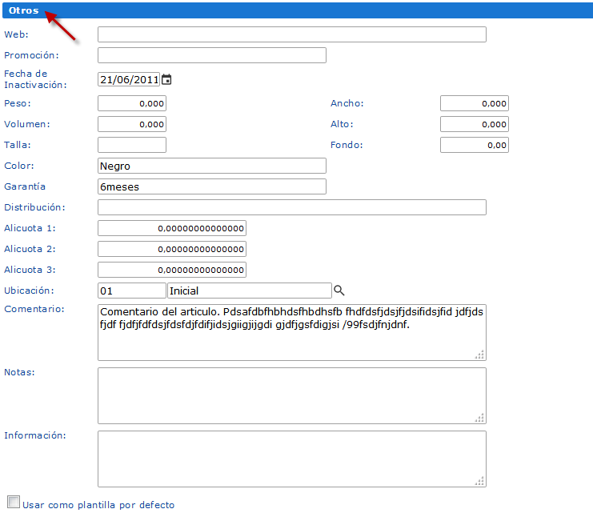Focus the empty Talla field
The image size is (593, 513).
pos(132,145)
